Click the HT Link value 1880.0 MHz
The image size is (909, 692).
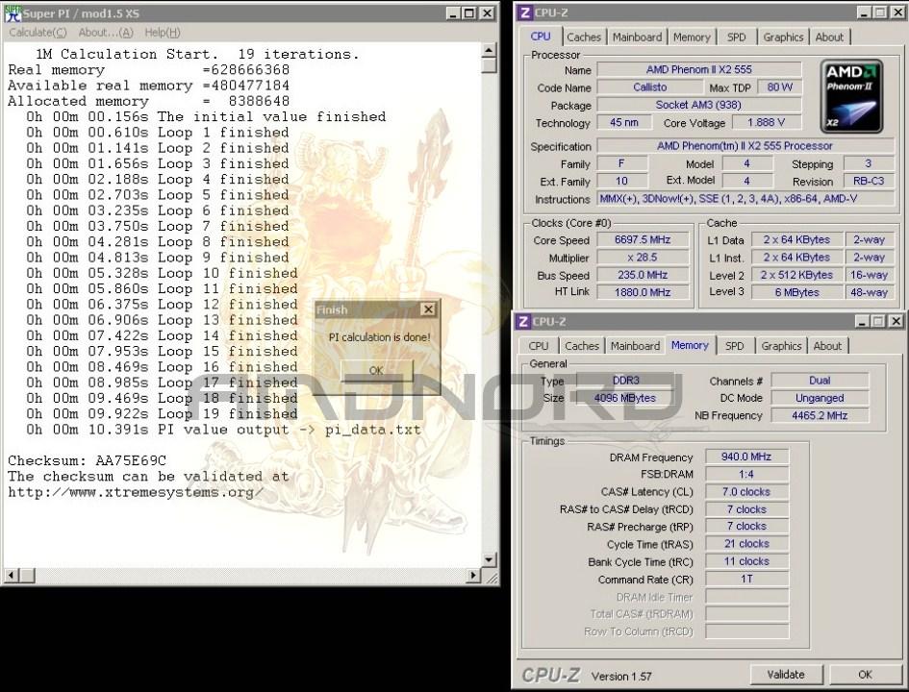pos(643,292)
